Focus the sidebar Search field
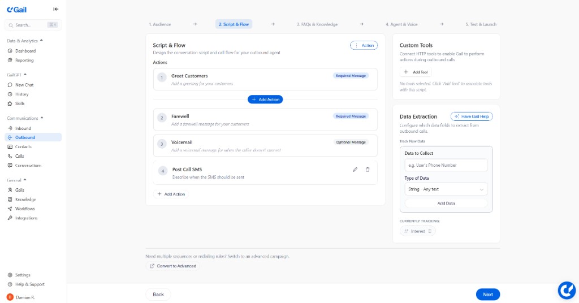Image resolution: width=579 pixels, height=303 pixels. coord(33,25)
